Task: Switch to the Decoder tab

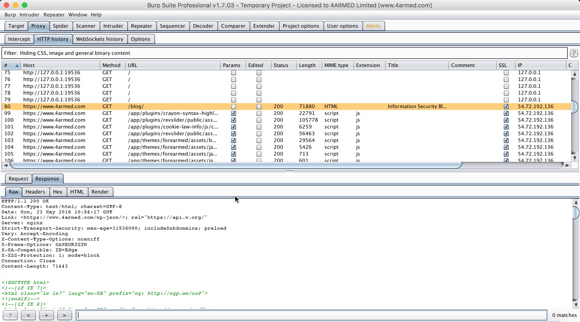Action: coord(203,26)
